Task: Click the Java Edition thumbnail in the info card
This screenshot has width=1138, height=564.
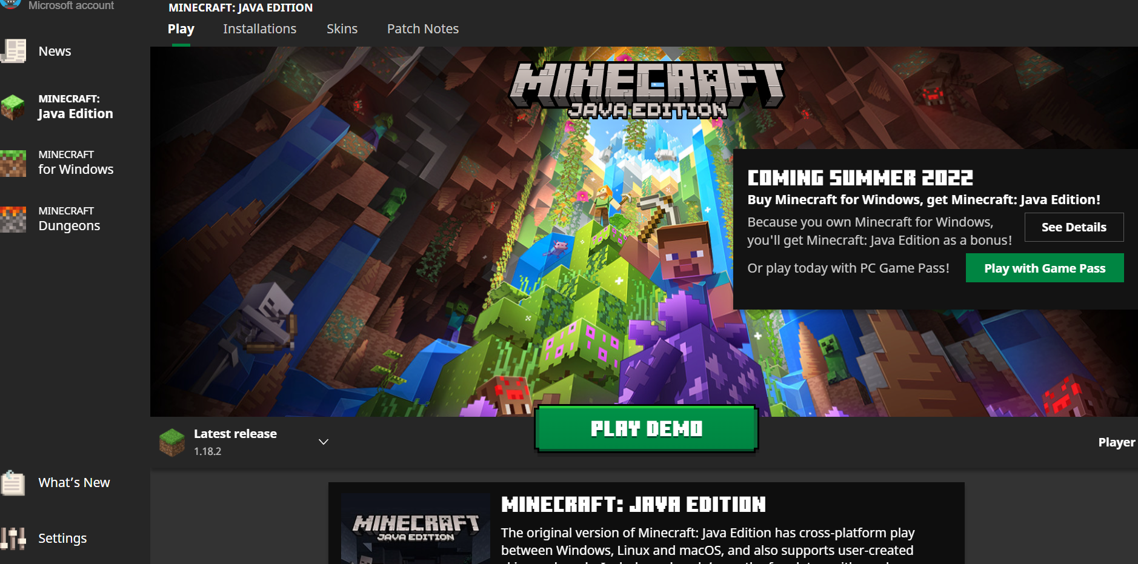Action: pyautogui.click(x=416, y=528)
